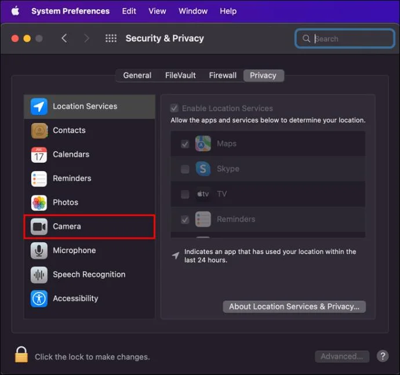
Task: Click the Location Services arrow icon
Action: [x=39, y=107]
